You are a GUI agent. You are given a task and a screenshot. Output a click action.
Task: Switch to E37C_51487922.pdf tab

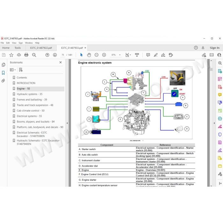pyautogui.click(x=41, y=48)
